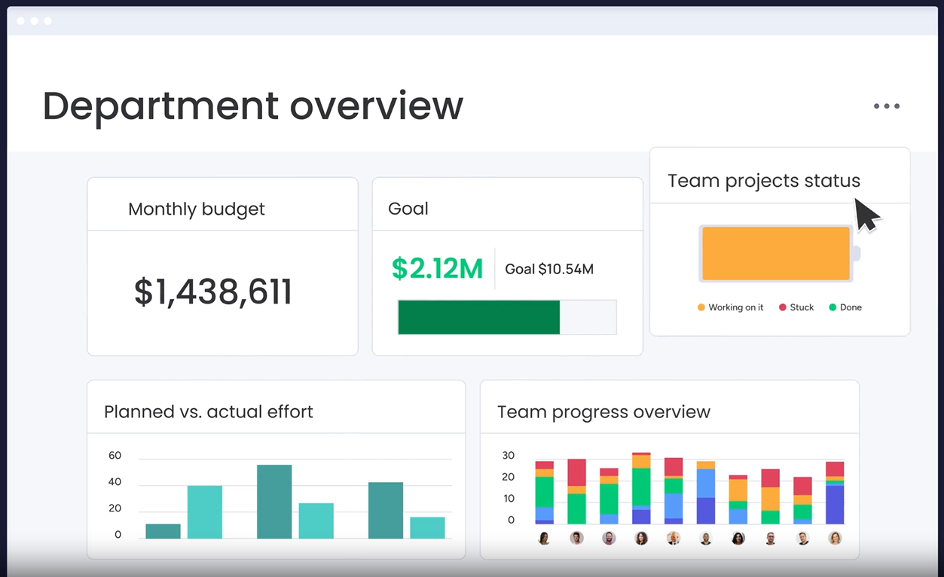The image size is (944, 577).
Task: Click the $2.12M goal amount
Action: click(437, 269)
